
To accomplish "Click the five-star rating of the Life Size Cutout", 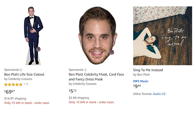I will [x=13, y=85].
